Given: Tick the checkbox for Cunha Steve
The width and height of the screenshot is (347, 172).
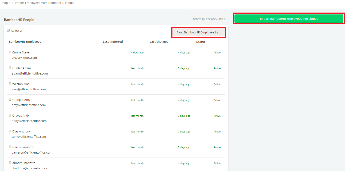Looking at the screenshot, I should point(10,52).
